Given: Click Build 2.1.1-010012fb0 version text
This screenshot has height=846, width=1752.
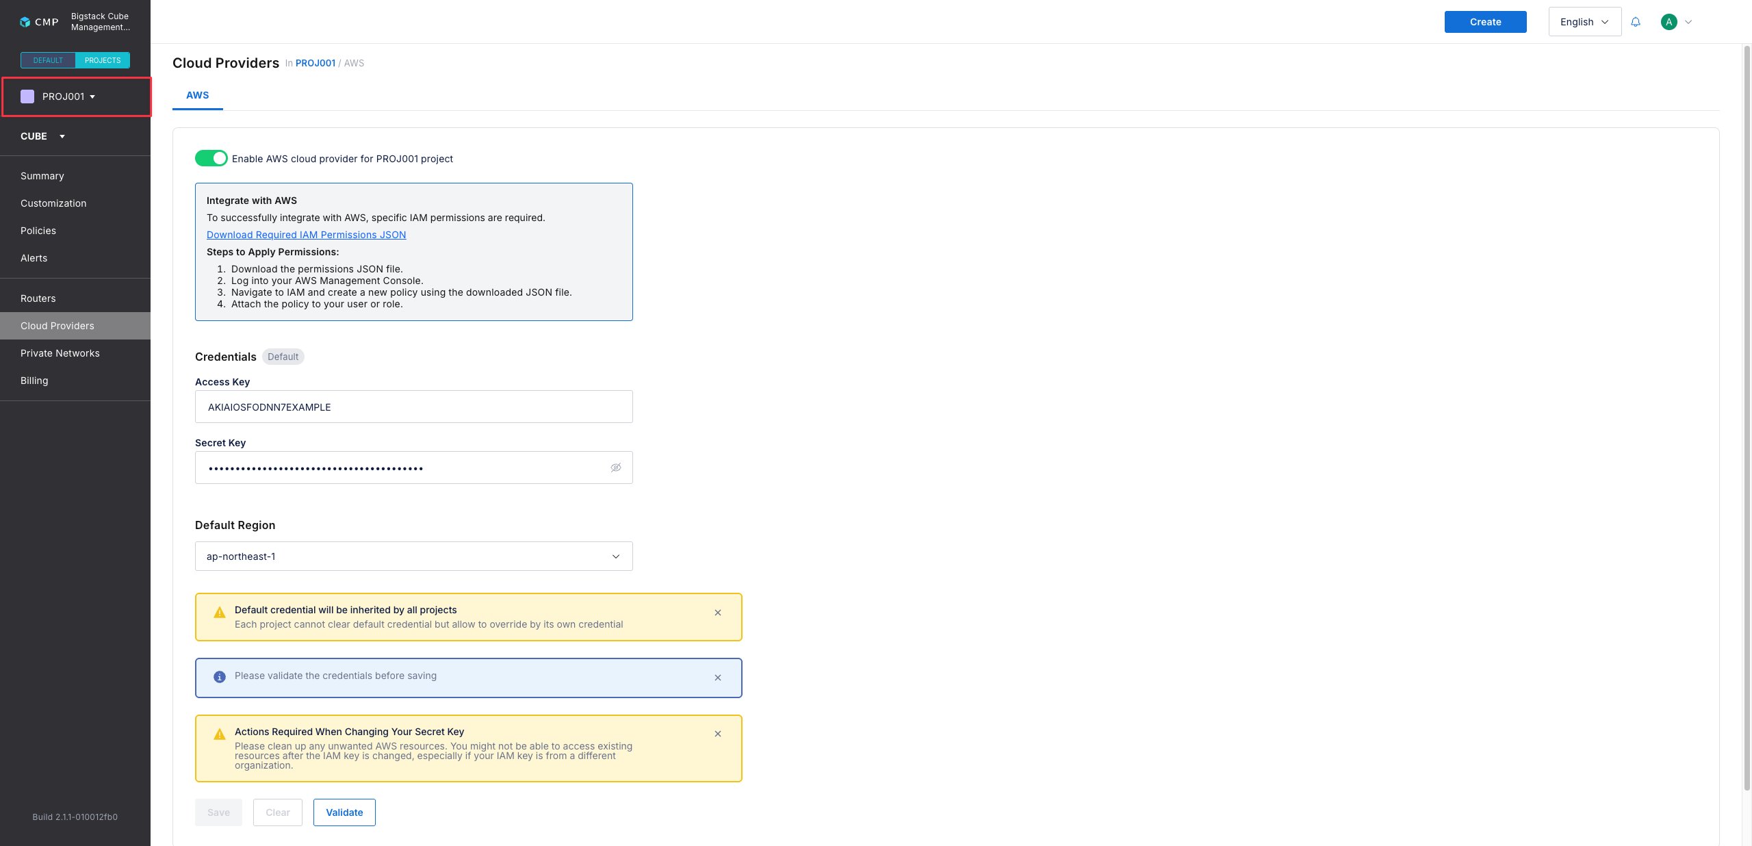Looking at the screenshot, I should [x=75, y=817].
